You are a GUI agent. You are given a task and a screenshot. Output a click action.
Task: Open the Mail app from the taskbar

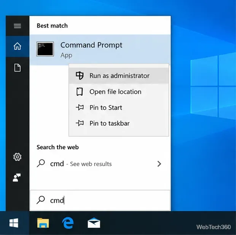(94, 223)
